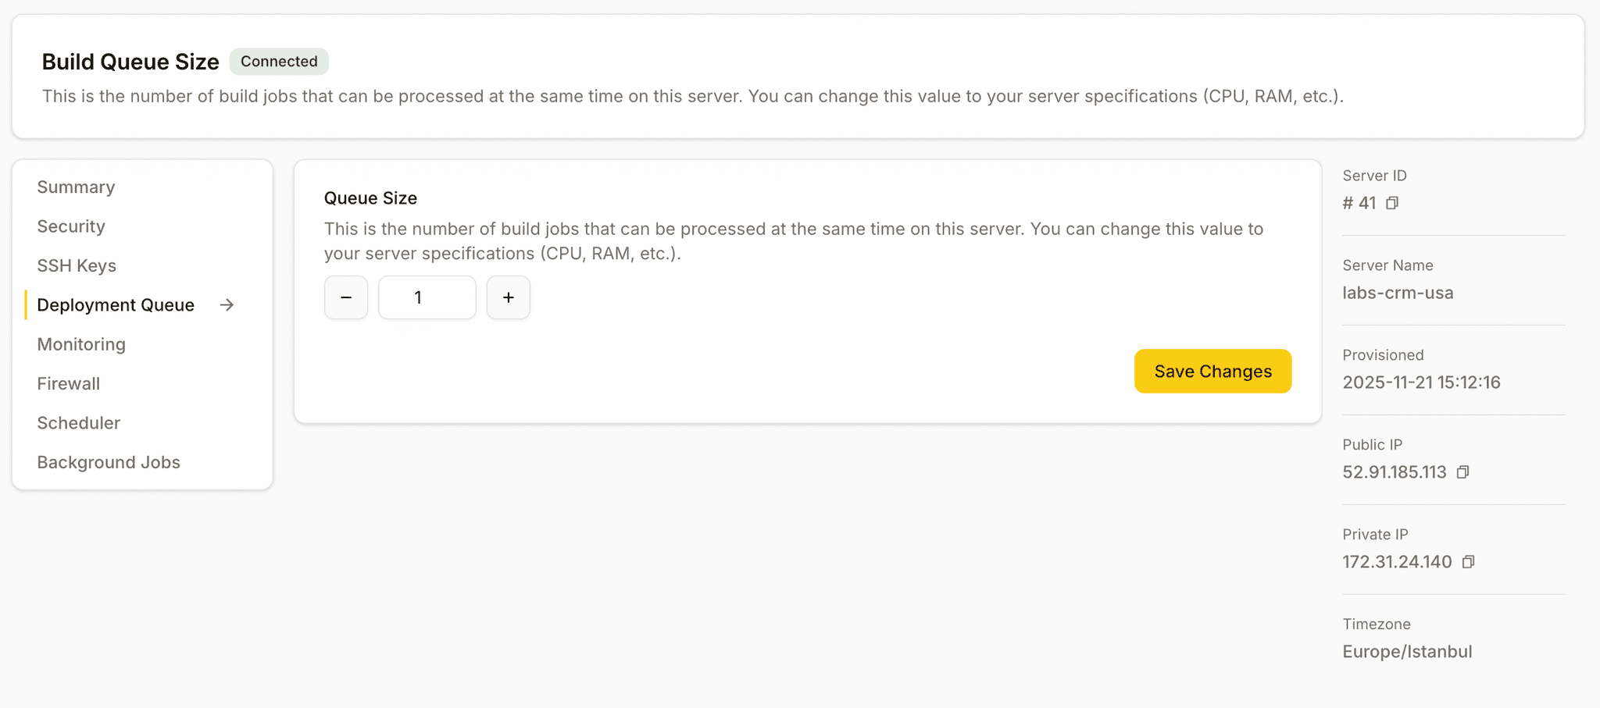Click the Europe/Istanbul timezone value
Screen dimensions: 1600x708
pos(1407,652)
